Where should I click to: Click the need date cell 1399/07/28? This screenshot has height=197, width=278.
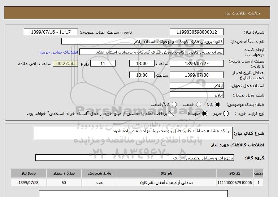point(29,183)
